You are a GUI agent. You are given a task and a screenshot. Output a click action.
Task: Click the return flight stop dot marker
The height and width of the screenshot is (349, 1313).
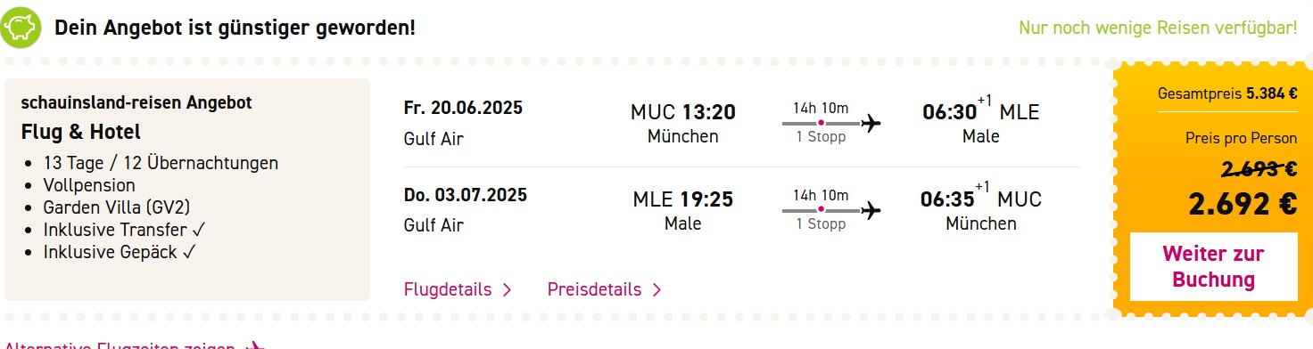tap(822, 210)
